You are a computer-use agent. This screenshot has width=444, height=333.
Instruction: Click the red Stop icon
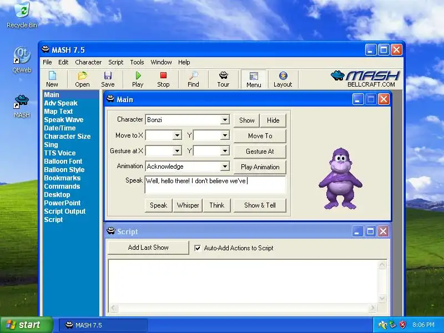(163, 79)
